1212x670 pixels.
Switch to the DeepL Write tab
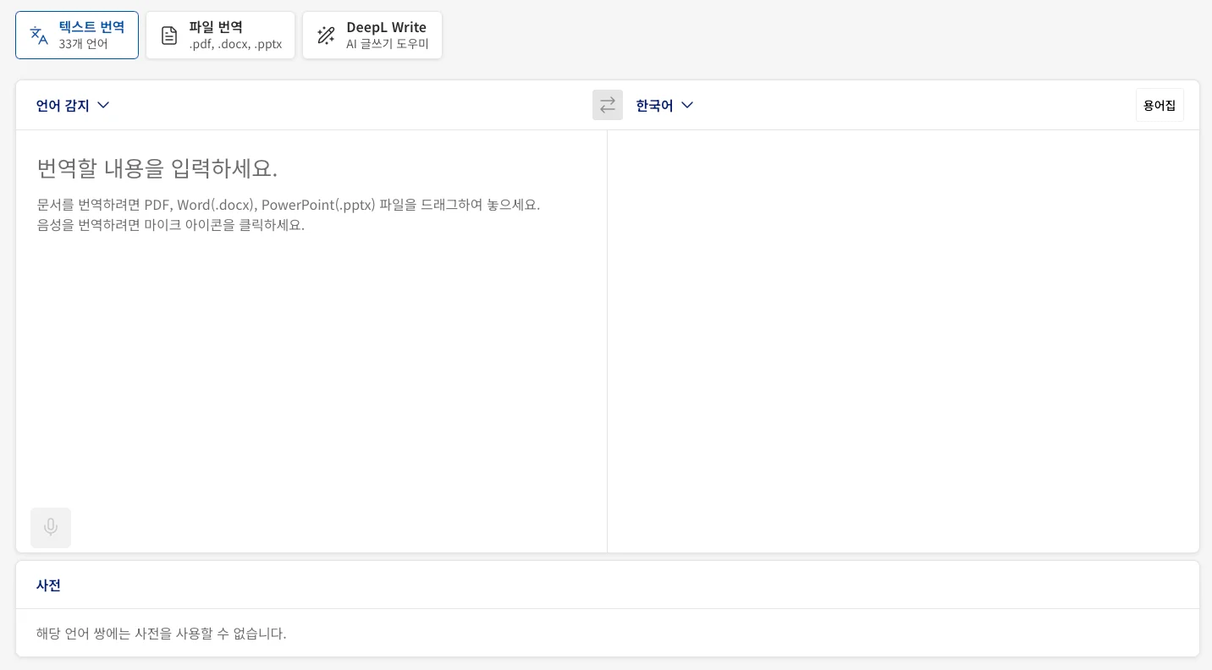372,35
